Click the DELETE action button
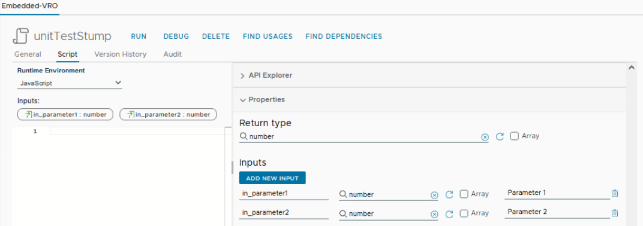Image resolution: width=643 pixels, height=226 pixels. pos(216,36)
